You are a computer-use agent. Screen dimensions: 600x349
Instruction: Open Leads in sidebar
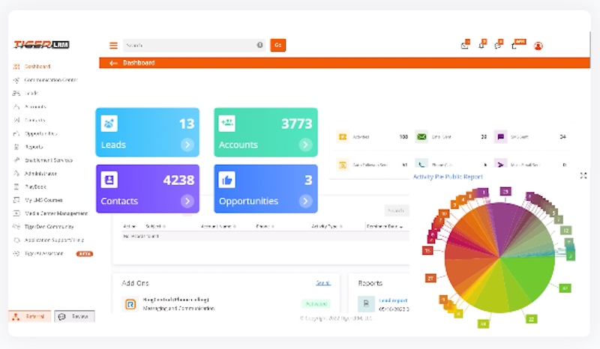coord(31,94)
